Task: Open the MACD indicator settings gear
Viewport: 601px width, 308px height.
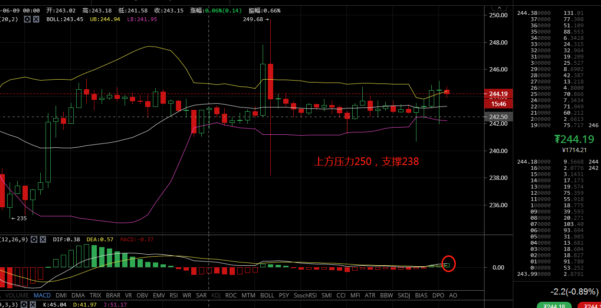Action: pos(35,239)
